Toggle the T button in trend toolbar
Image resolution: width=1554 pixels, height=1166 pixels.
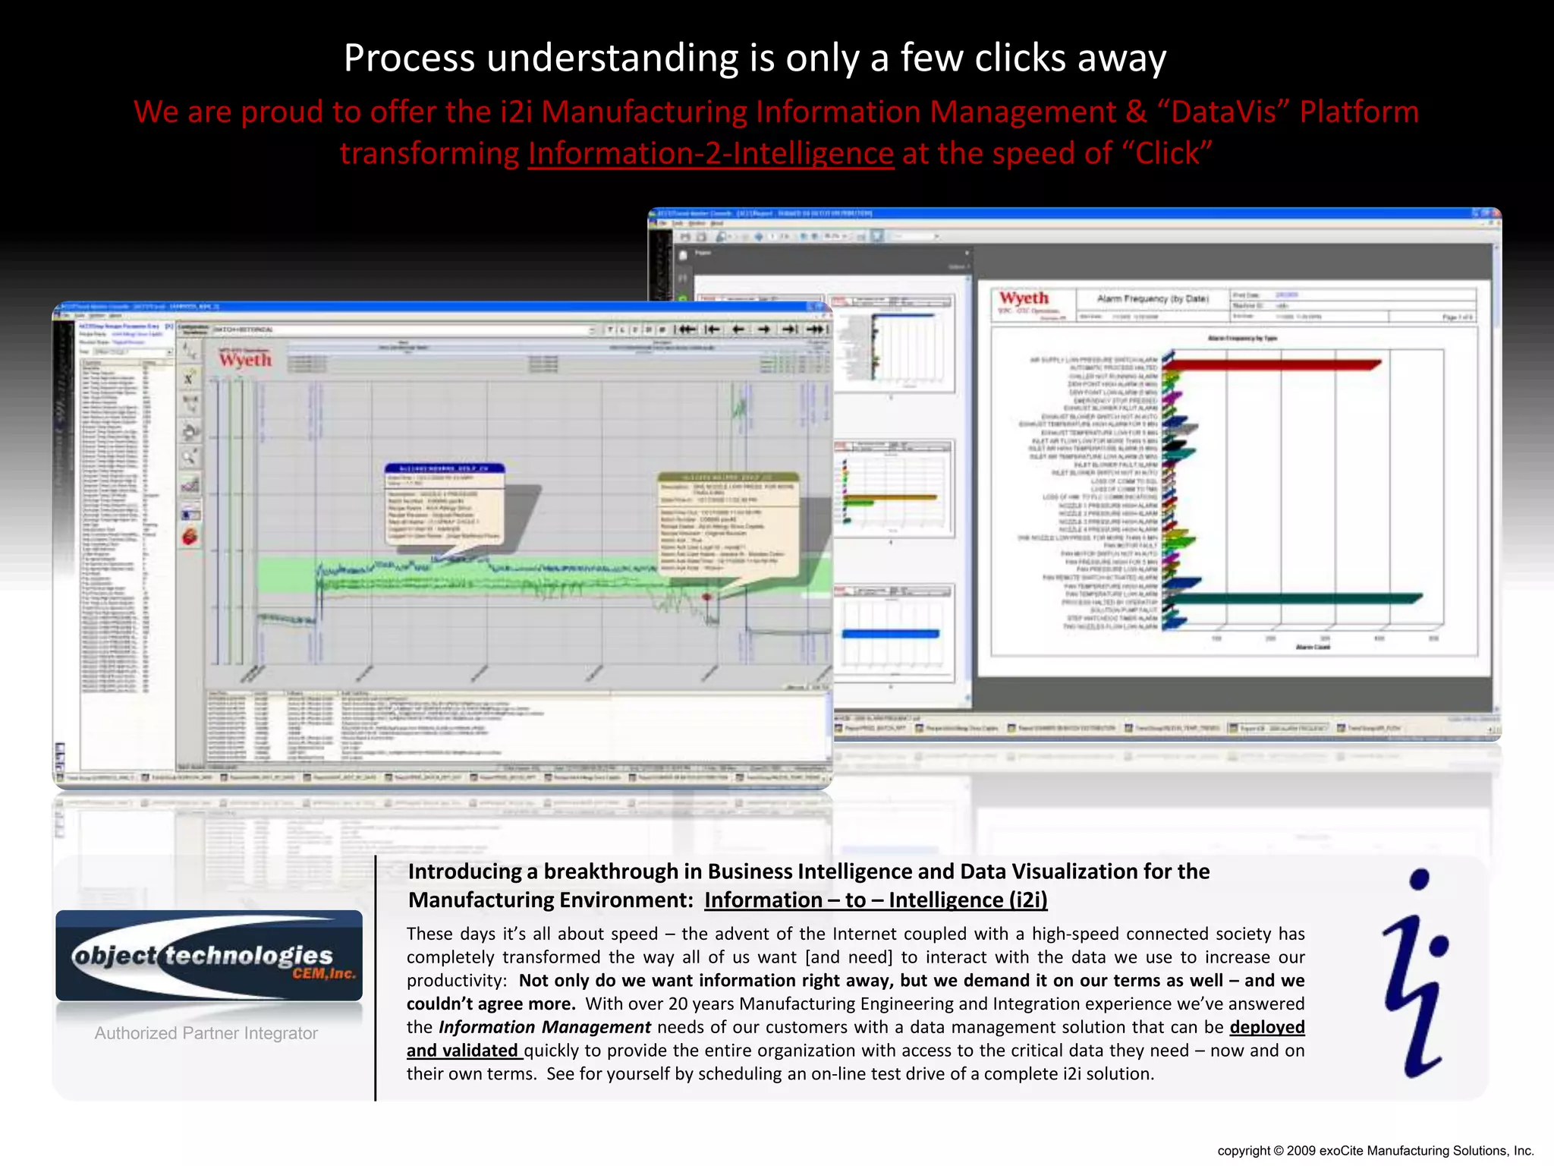pos(611,329)
